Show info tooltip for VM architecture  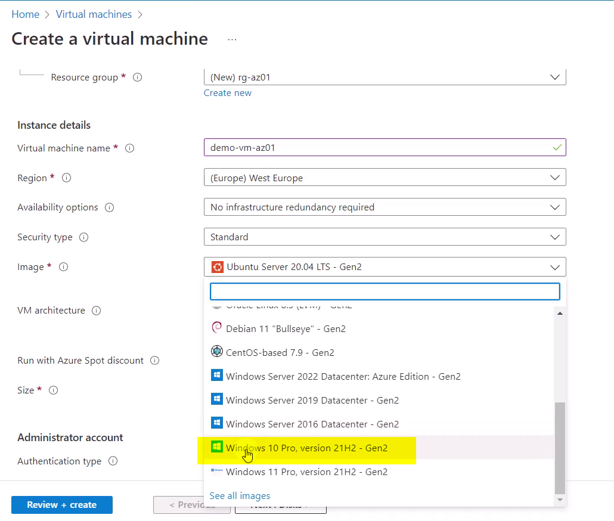97,311
